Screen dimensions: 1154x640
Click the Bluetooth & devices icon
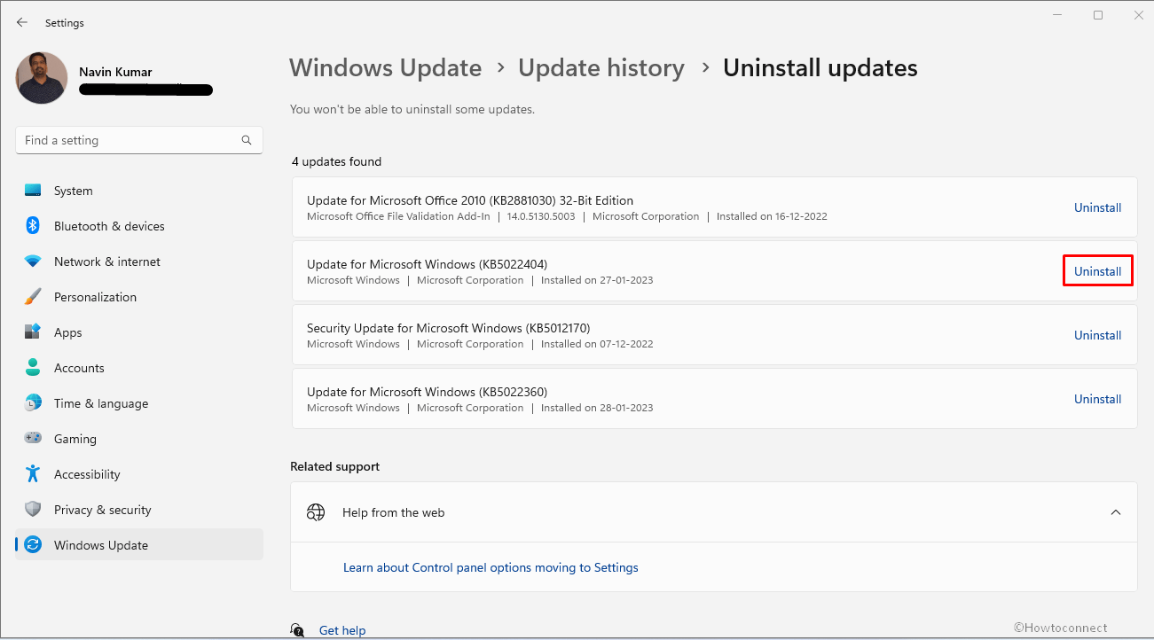click(33, 226)
